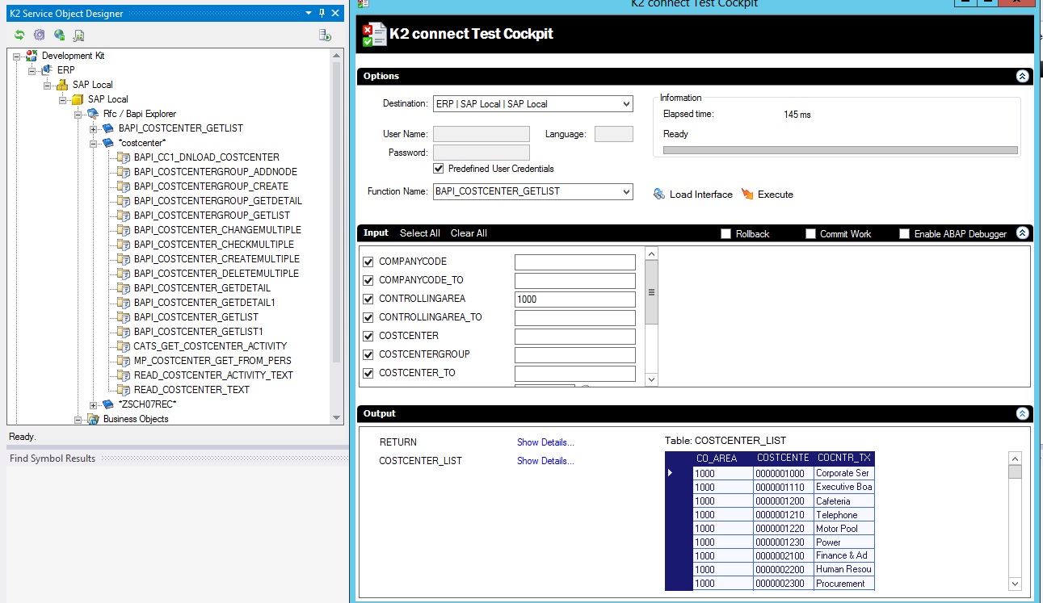The image size is (1043, 603).
Task: Click the green refresh icon in the toolbar
Action: click(x=18, y=35)
